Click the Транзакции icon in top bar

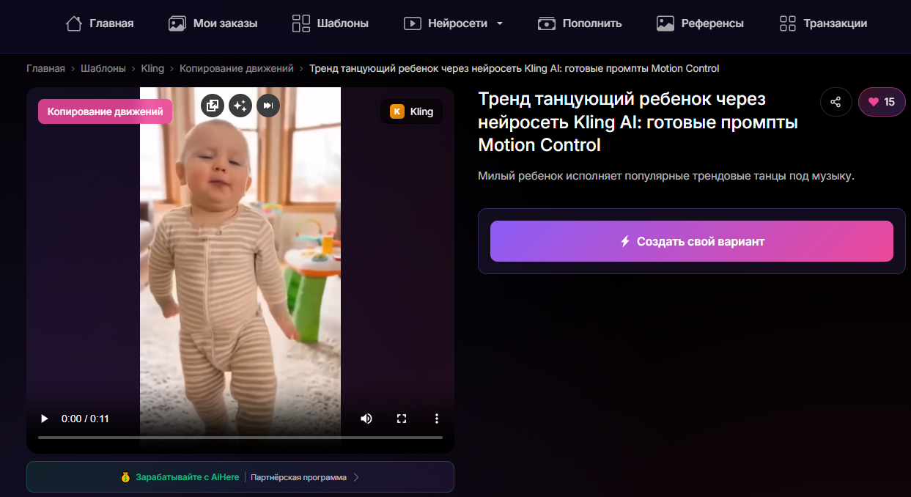pyautogui.click(x=787, y=23)
